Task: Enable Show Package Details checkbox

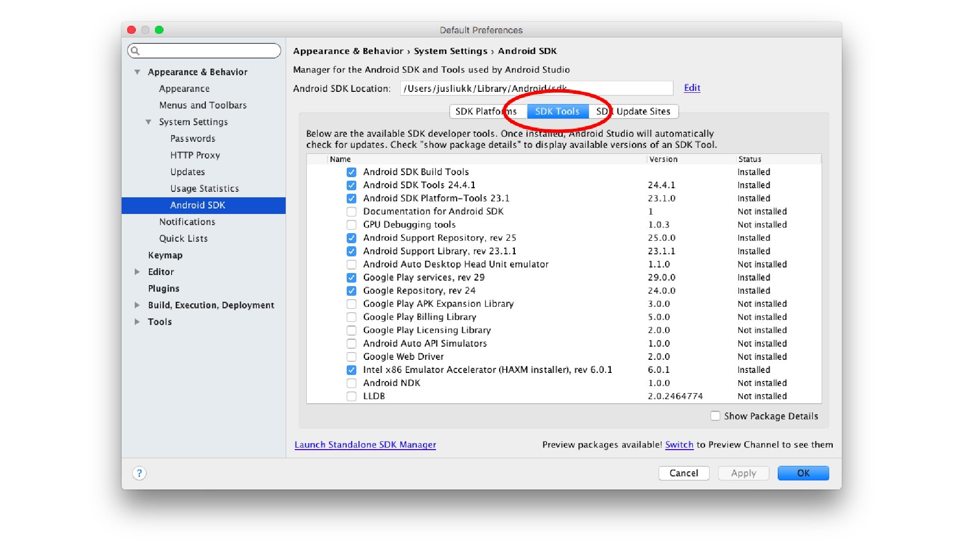Action: [x=715, y=416]
